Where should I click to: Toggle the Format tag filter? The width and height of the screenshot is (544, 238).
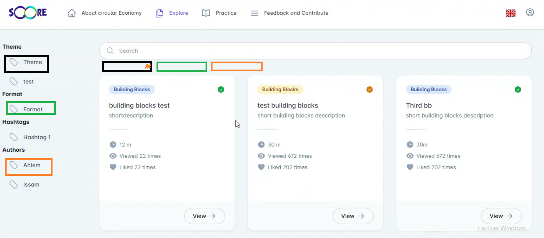[33, 110]
